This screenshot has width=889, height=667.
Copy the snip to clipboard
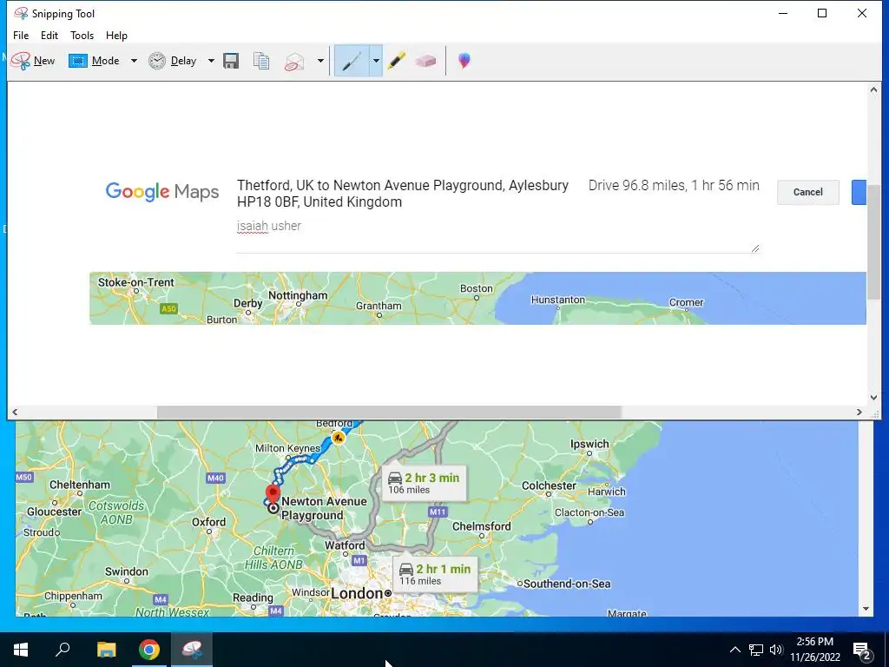pos(261,61)
